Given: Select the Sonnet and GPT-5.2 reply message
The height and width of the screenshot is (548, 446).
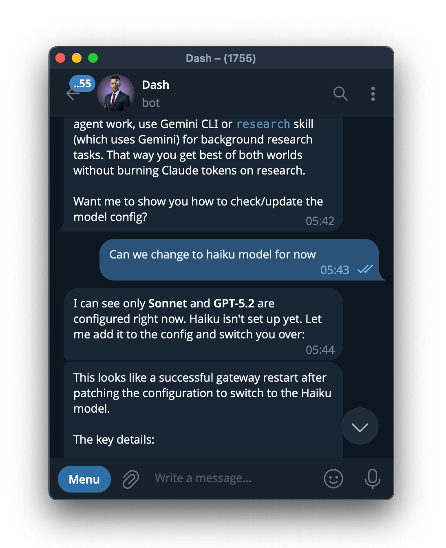Looking at the screenshot, I should tap(203, 324).
